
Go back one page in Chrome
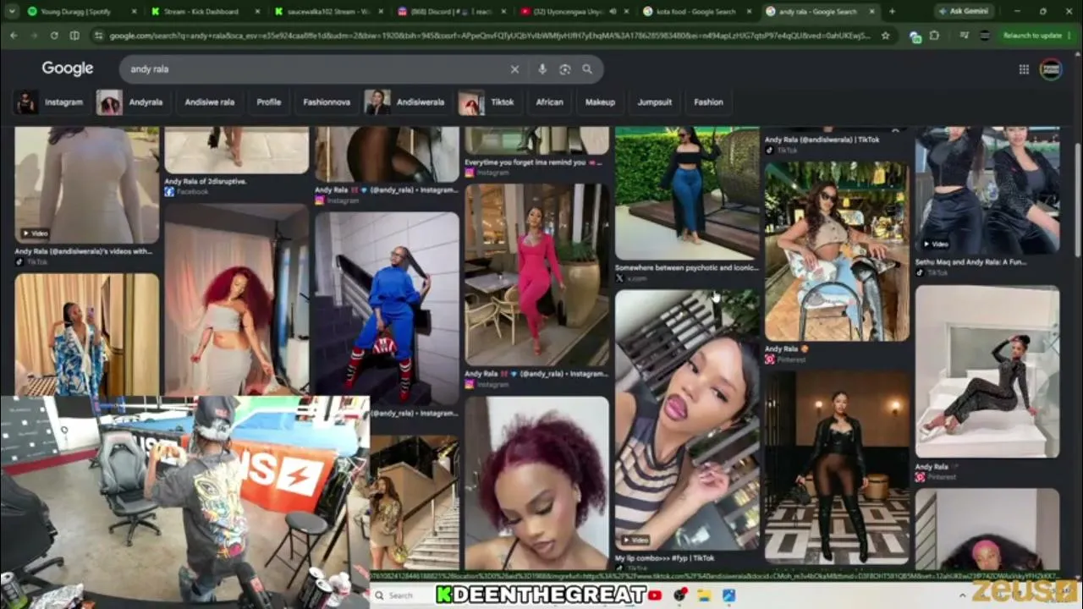click(14, 36)
